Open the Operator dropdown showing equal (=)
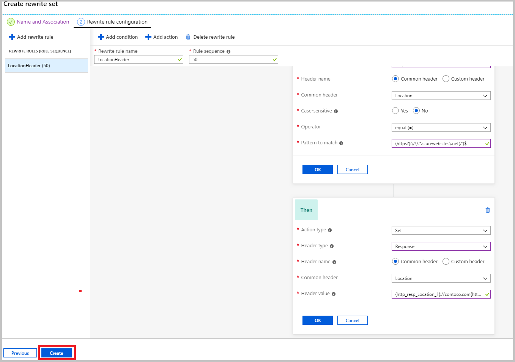The image size is (515, 362). tap(441, 127)
